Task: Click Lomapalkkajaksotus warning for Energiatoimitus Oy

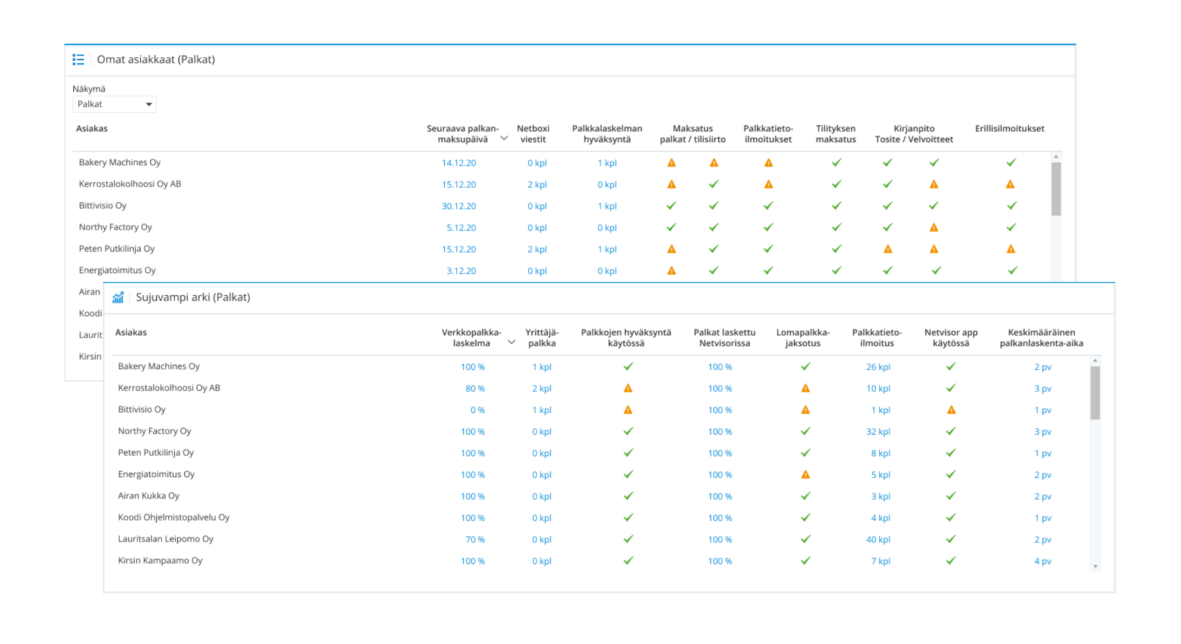Action: tap(805, 475)
